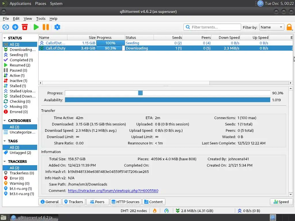
Task: Sort torrents by the Size column header
Action: 82,37
